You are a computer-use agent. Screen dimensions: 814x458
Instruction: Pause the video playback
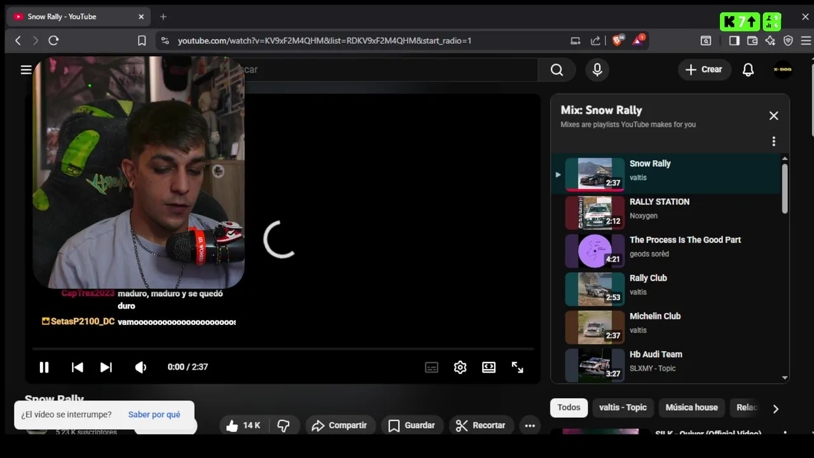click(44, 367)
